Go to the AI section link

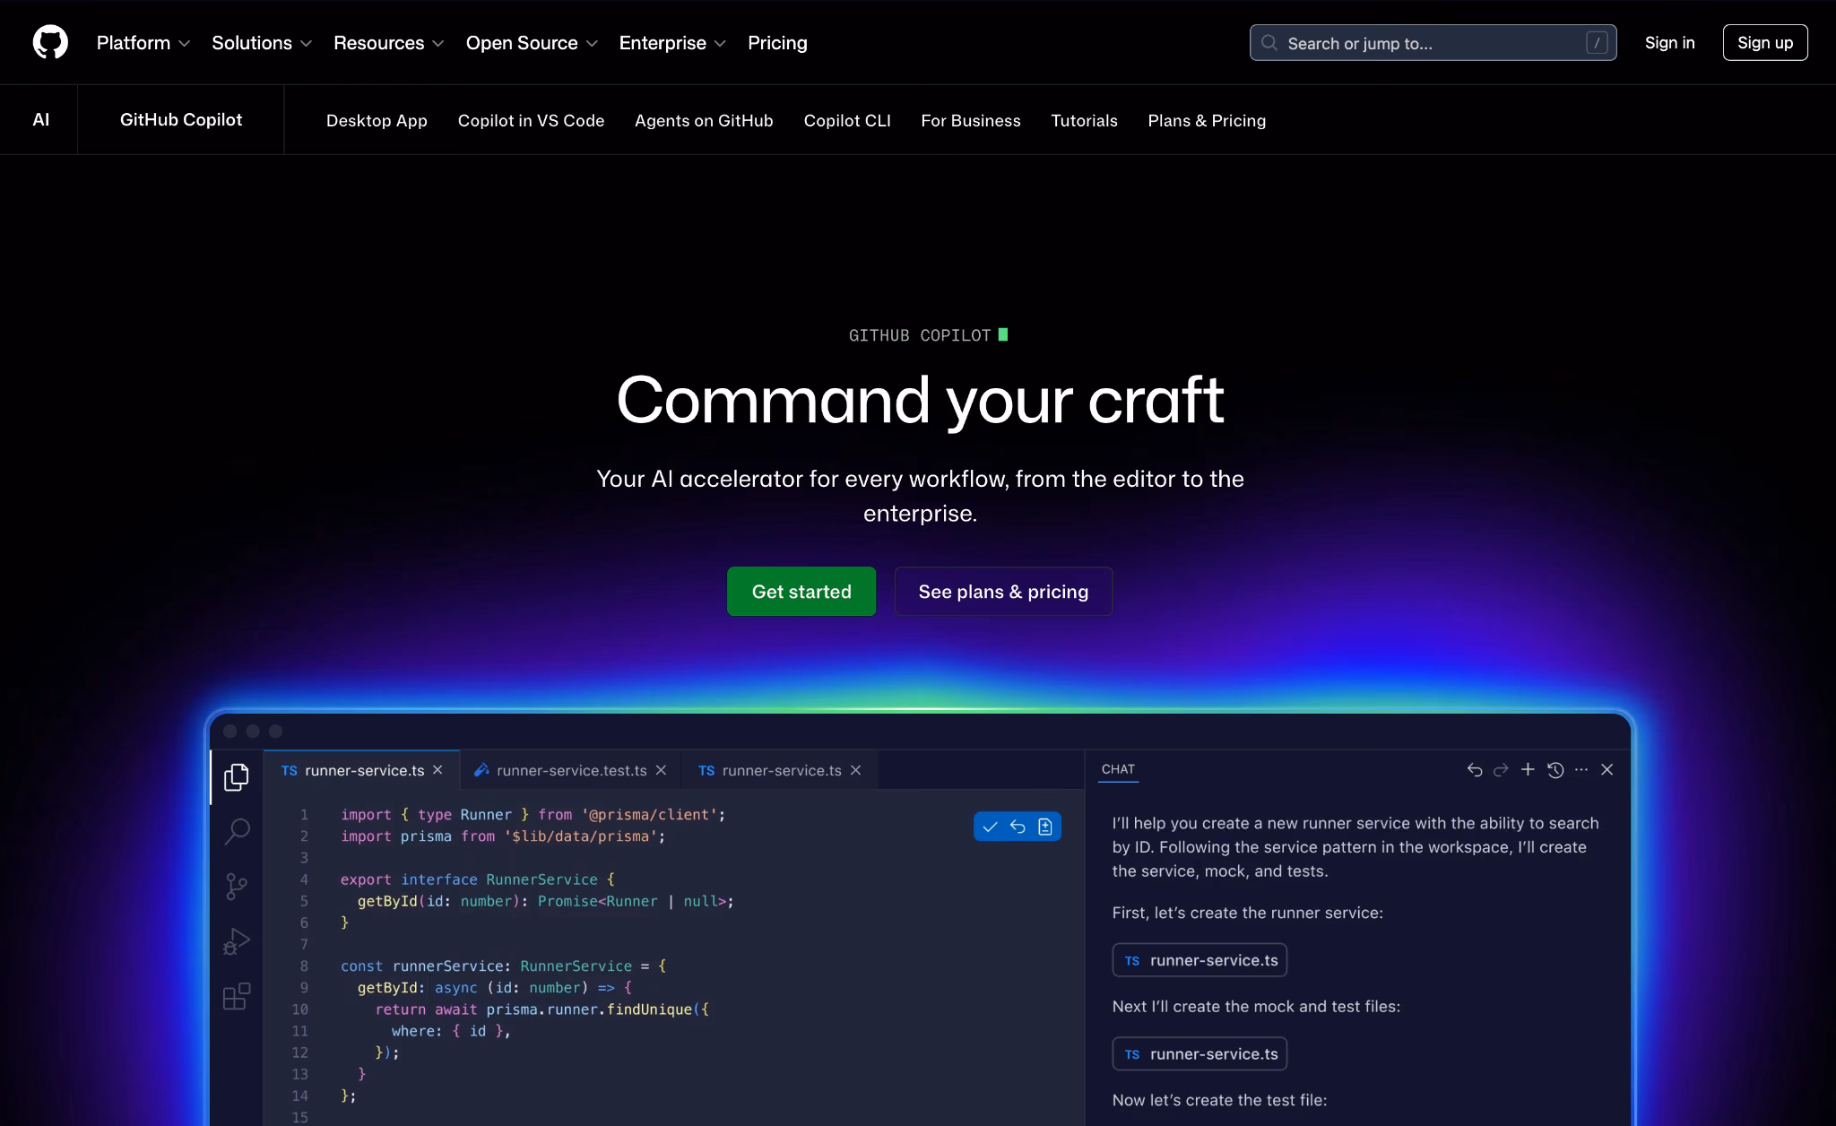40,120
